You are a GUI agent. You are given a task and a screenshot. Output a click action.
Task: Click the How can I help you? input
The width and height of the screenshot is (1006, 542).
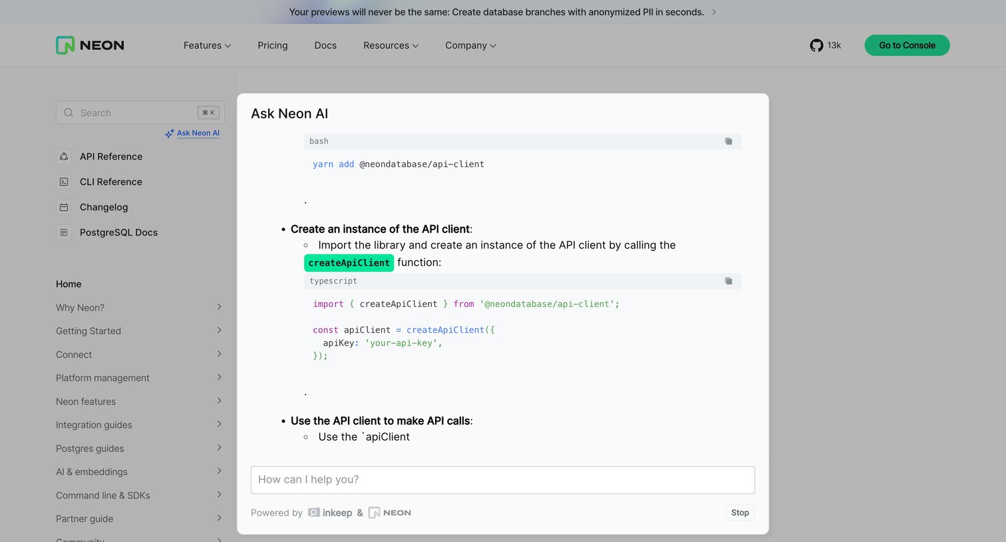(x=503, y=480)
